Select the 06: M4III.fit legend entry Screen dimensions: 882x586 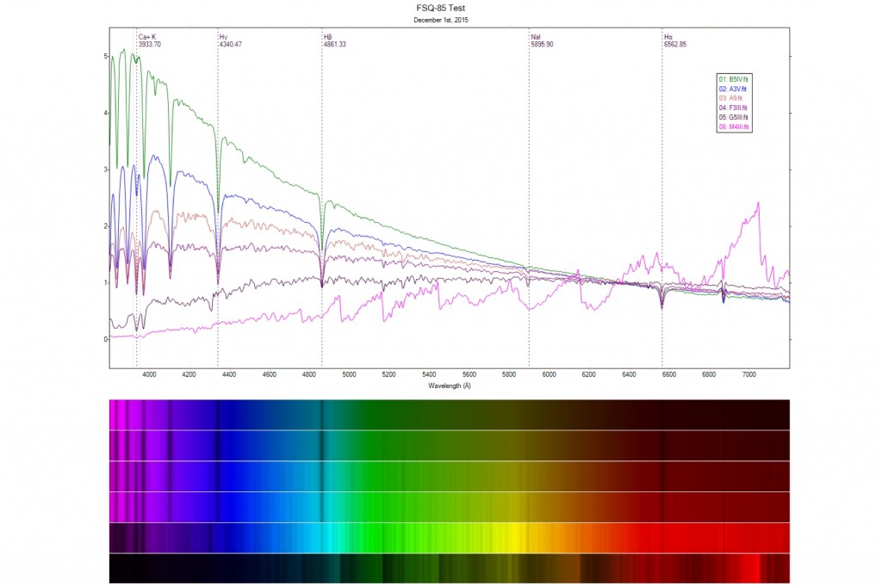(x=734, y=126)
